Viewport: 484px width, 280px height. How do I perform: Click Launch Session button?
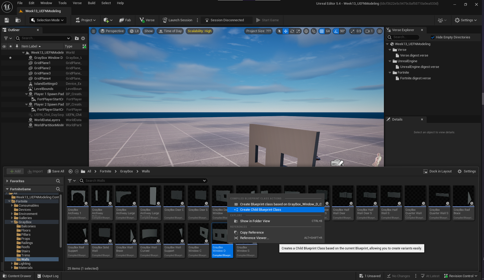177,20
